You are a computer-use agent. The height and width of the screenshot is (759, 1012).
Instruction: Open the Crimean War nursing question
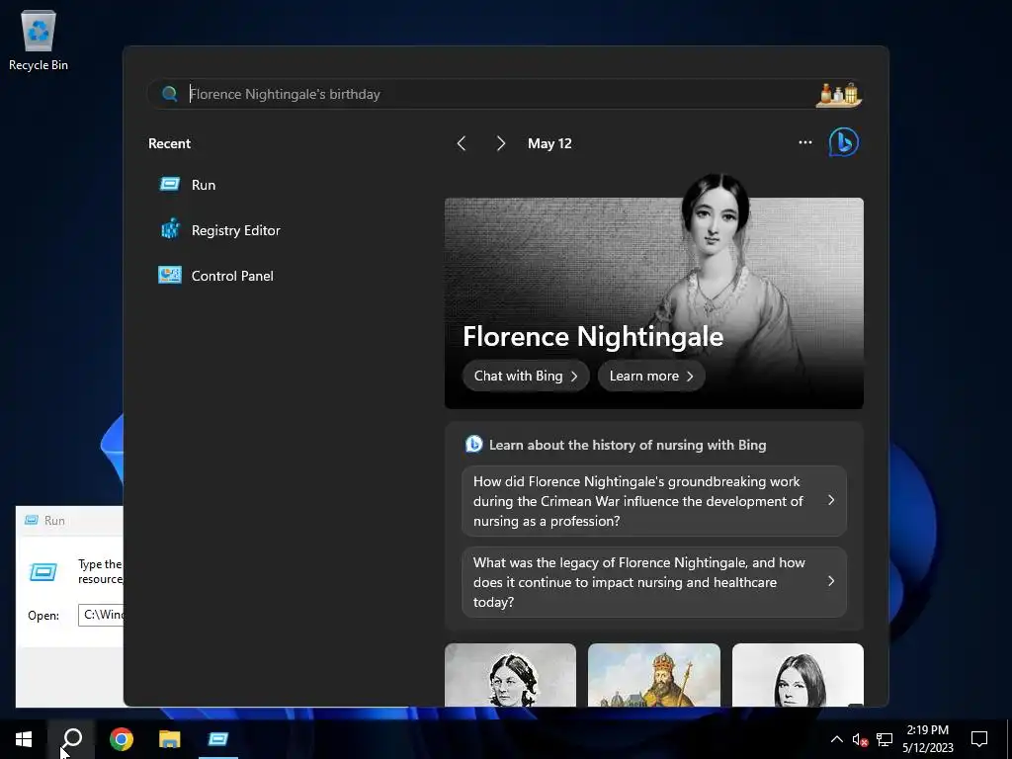(x=654, y=501)
